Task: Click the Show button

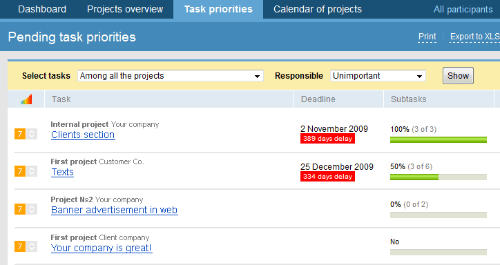Action: pyautogui.click(x=458, y=76)
